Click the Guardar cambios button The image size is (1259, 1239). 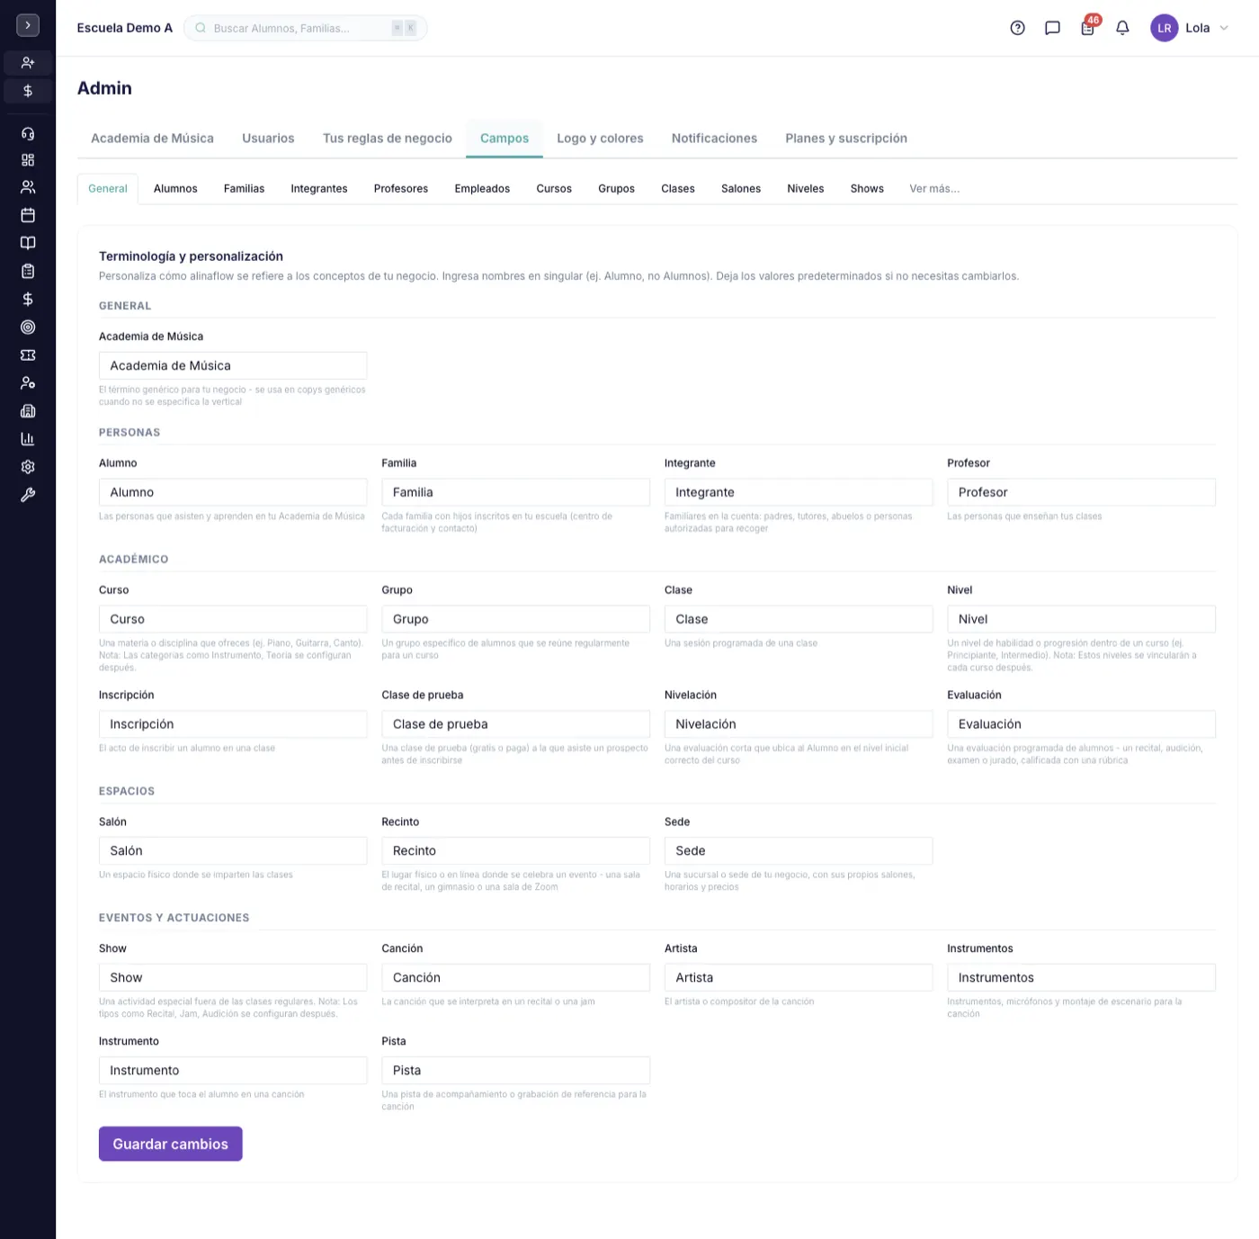[171, 1144]
